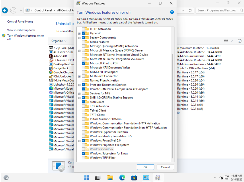Select the Windows Identity Foundation 3.5 row
The image size is (244, 182).
pyautogui.click(x=111, y=136)
